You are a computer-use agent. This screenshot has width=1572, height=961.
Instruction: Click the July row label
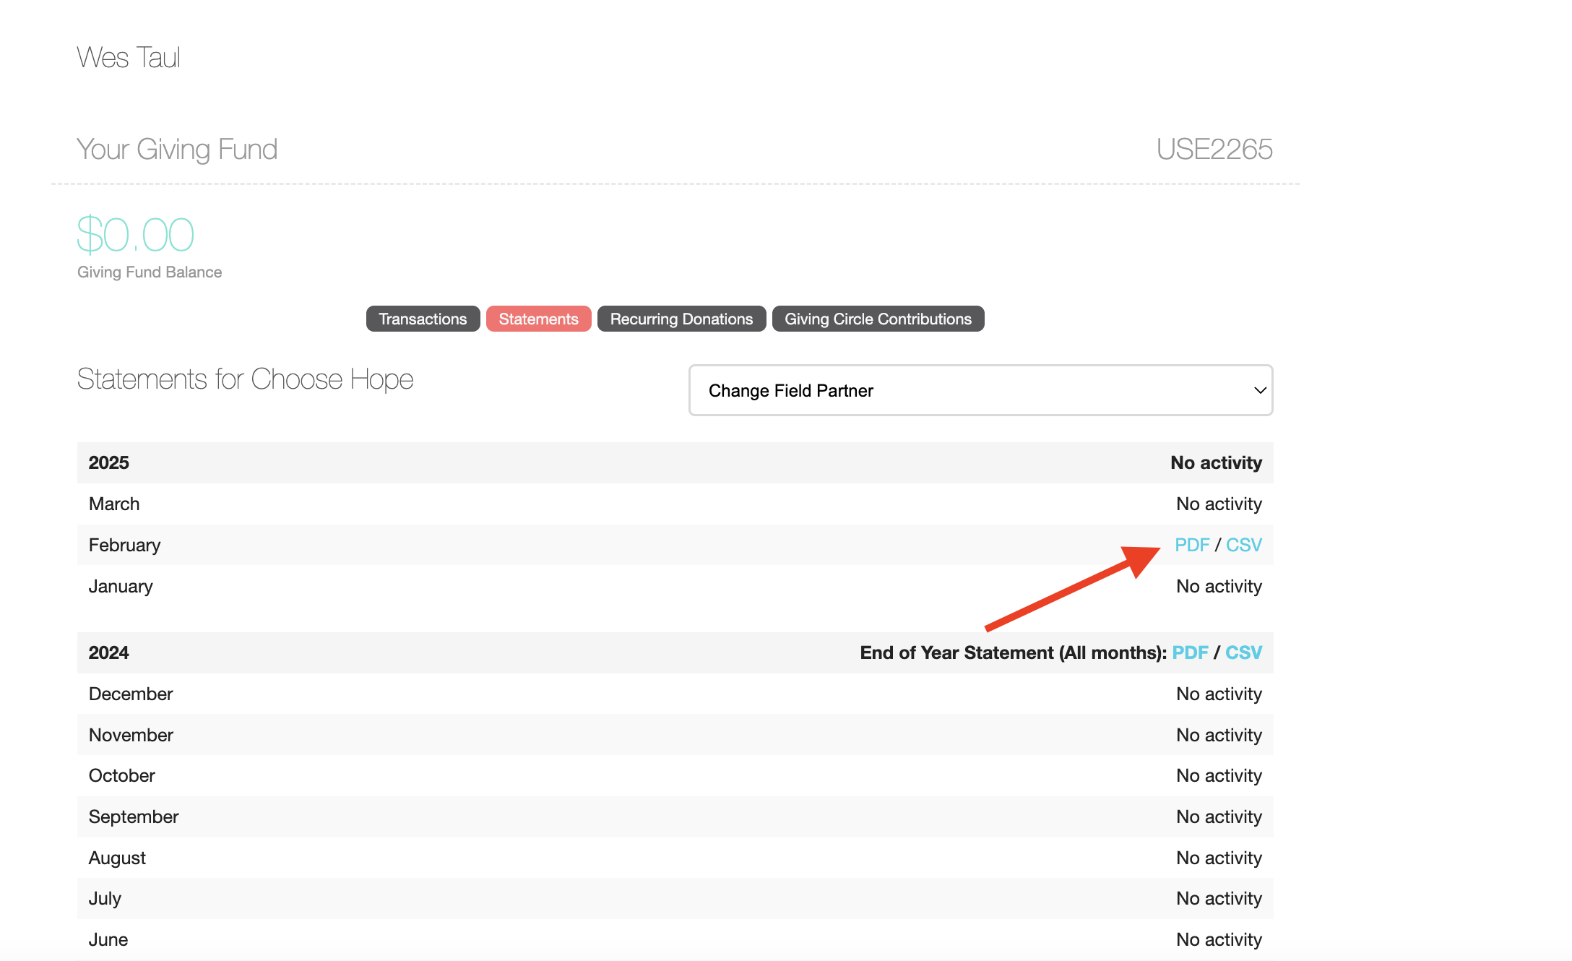[105, 898]
